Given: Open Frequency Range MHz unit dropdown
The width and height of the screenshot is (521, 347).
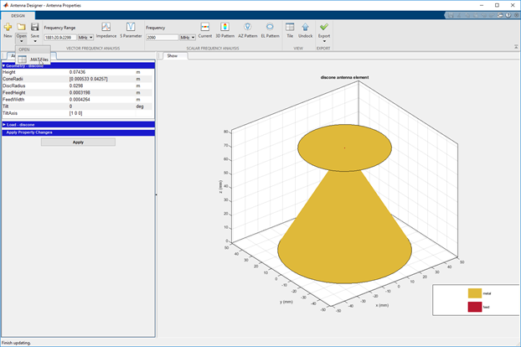Looking at the screenshot, I should pyautogui.click(x=86, y=38).
